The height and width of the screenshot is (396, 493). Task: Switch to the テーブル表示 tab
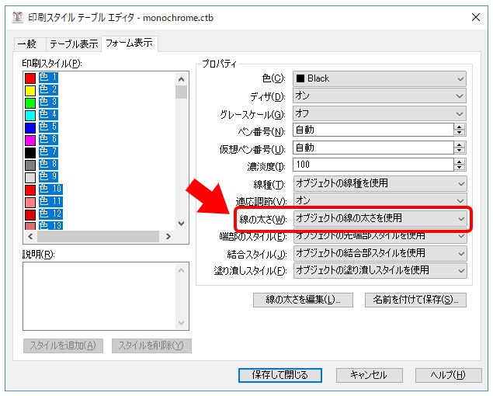[74, 44]
